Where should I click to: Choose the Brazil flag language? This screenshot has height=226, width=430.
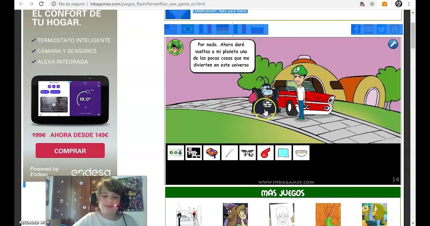tap(188, 29)
